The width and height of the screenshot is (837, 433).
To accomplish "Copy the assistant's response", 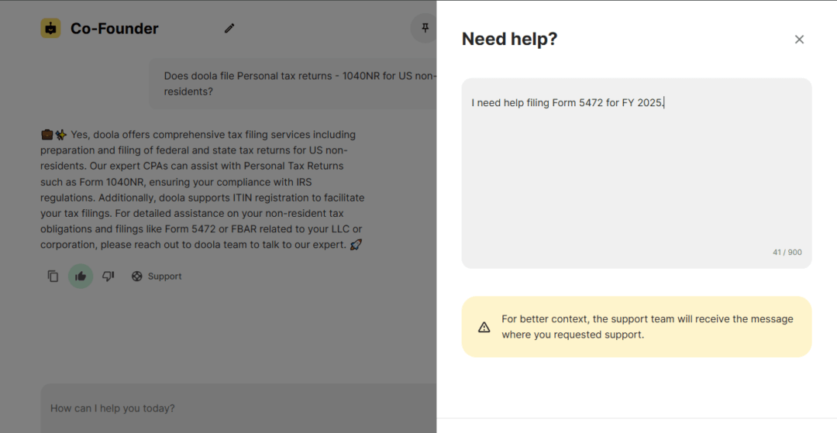I will [53, 276].
